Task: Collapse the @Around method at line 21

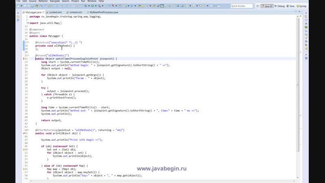Action: click(28, 55)
